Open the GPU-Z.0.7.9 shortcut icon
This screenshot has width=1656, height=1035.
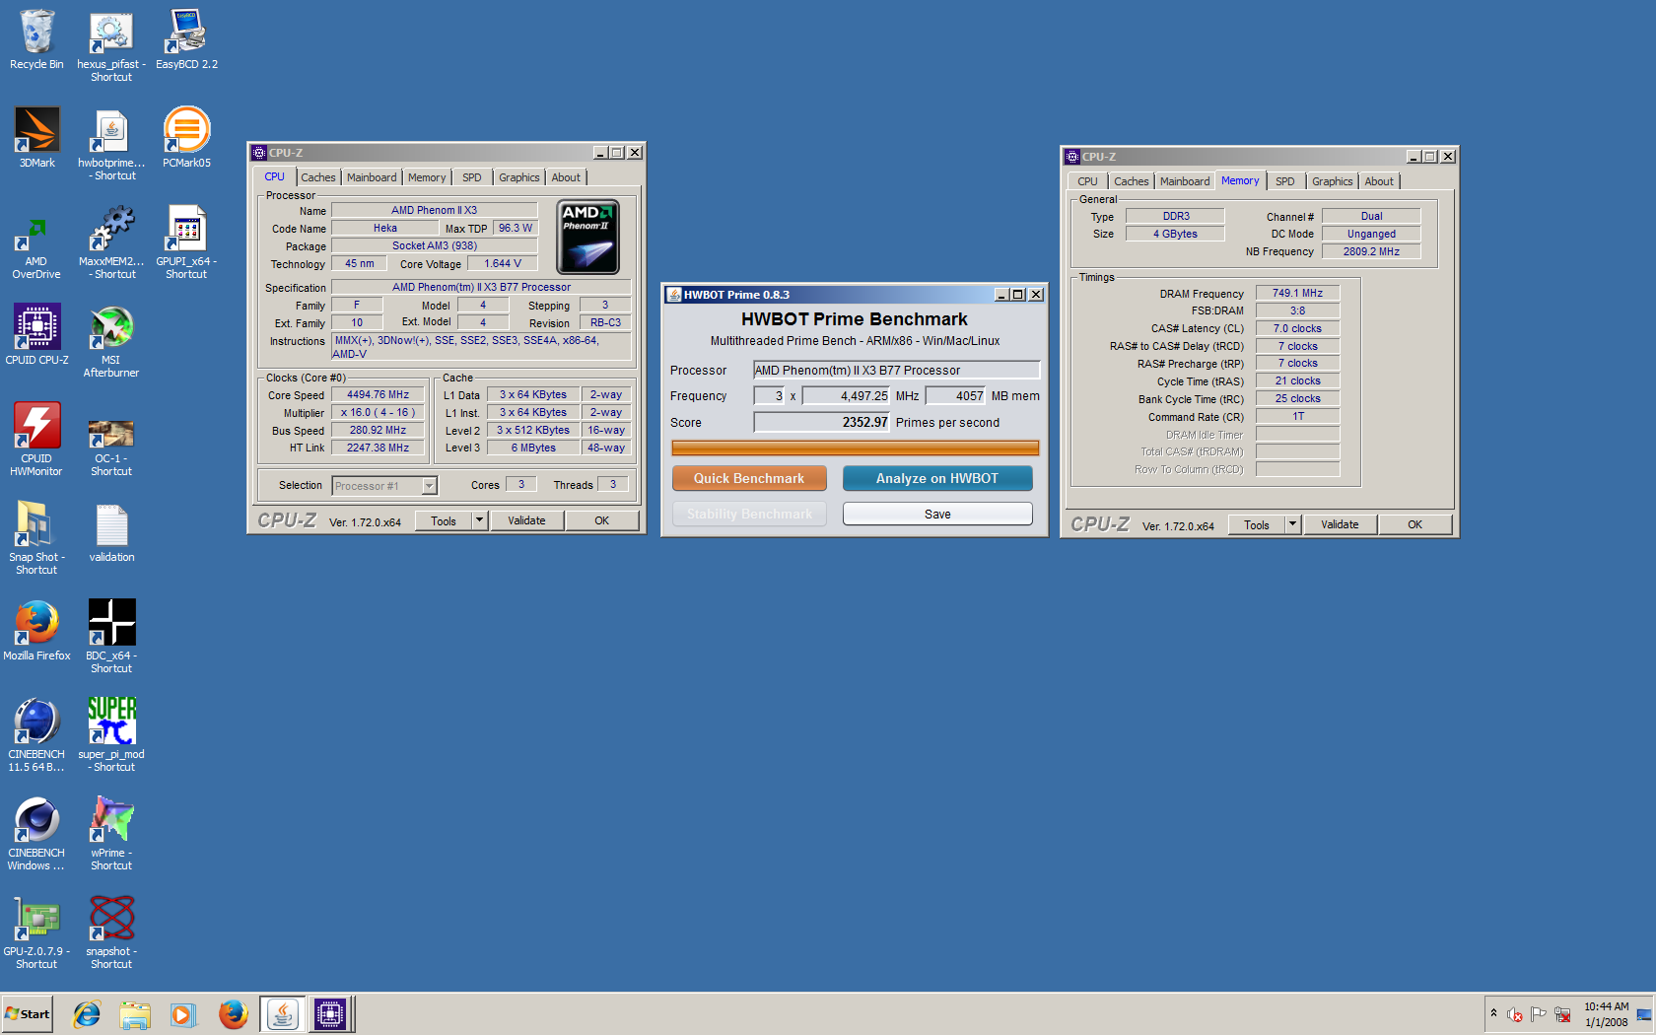coord(36,932)
